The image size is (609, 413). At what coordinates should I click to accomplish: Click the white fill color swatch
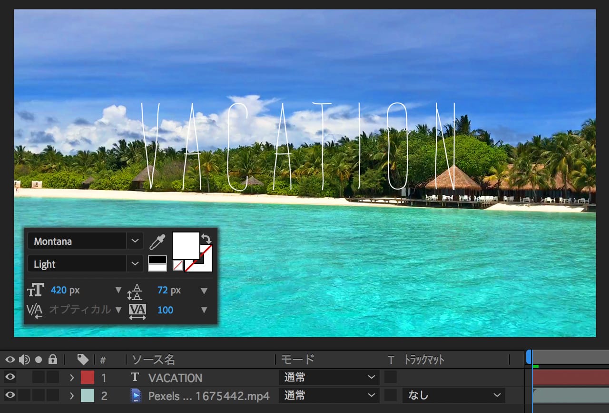185,245
